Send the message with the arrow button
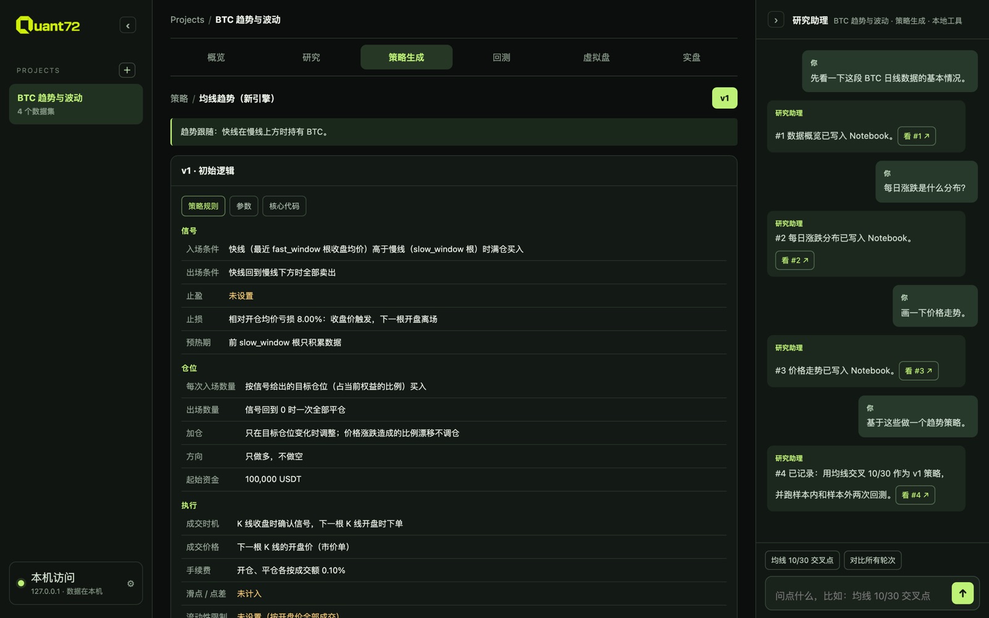This screenshot has width=989, height=618. point(962,593)
